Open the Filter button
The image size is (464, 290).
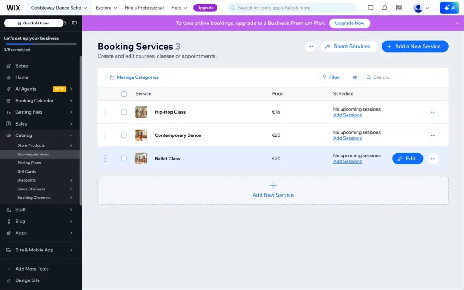click(331, 77)
